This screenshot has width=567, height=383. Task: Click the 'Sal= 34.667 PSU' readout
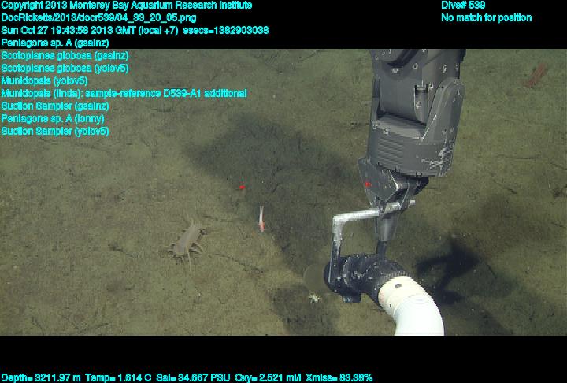193,378
